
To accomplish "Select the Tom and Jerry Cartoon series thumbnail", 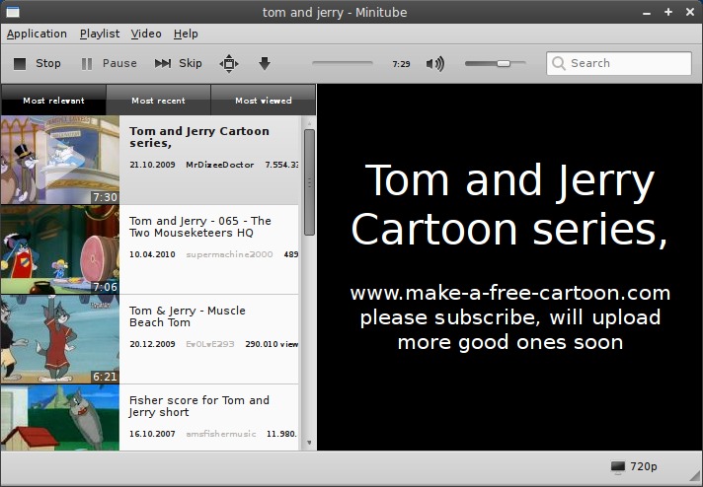I will tap(60, 161).
